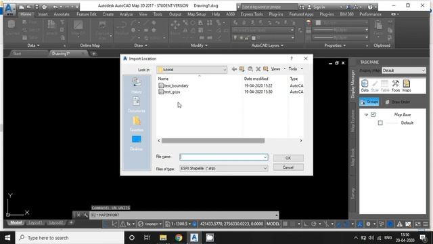Toggle the Map Base group checkbox
Image resolution: width=433 pixels, height=244 pixels.
coord(373,115)
